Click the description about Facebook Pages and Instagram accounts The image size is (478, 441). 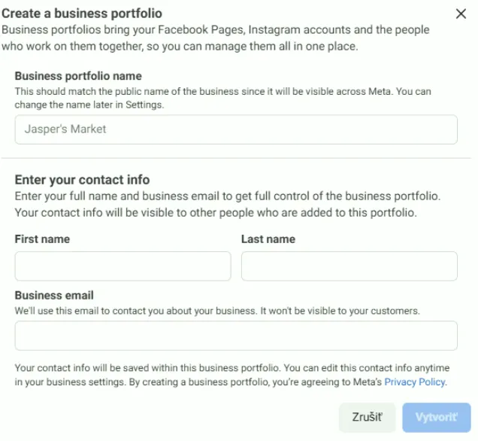point(215,38)
